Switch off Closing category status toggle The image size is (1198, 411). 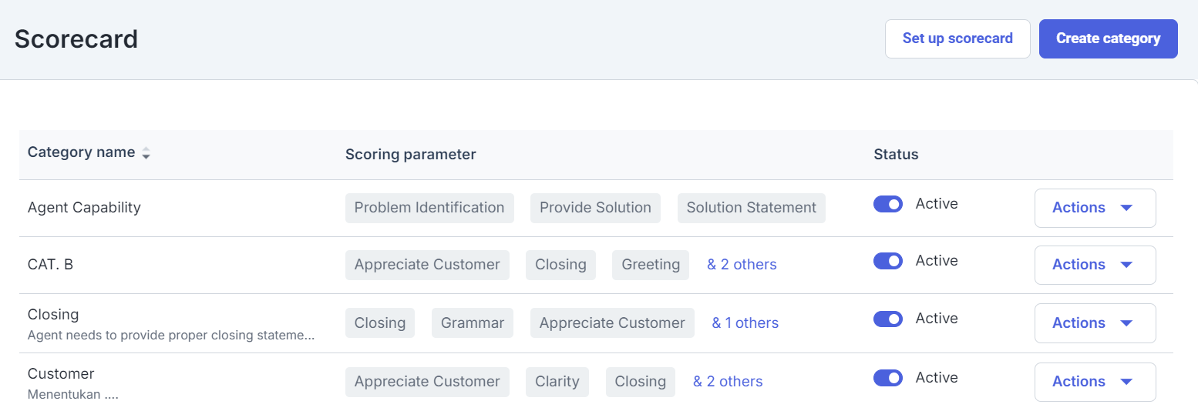click(888, 319)
